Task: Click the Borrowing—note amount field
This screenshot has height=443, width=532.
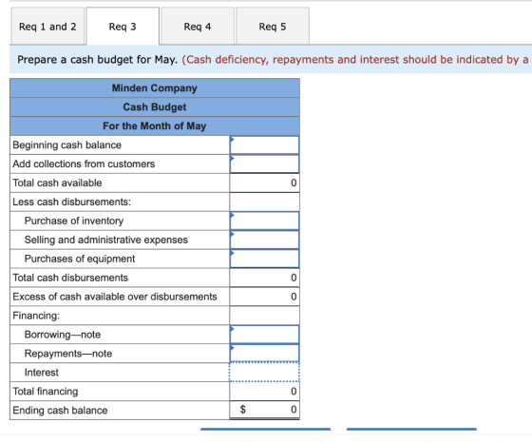Action: point(264,335)
